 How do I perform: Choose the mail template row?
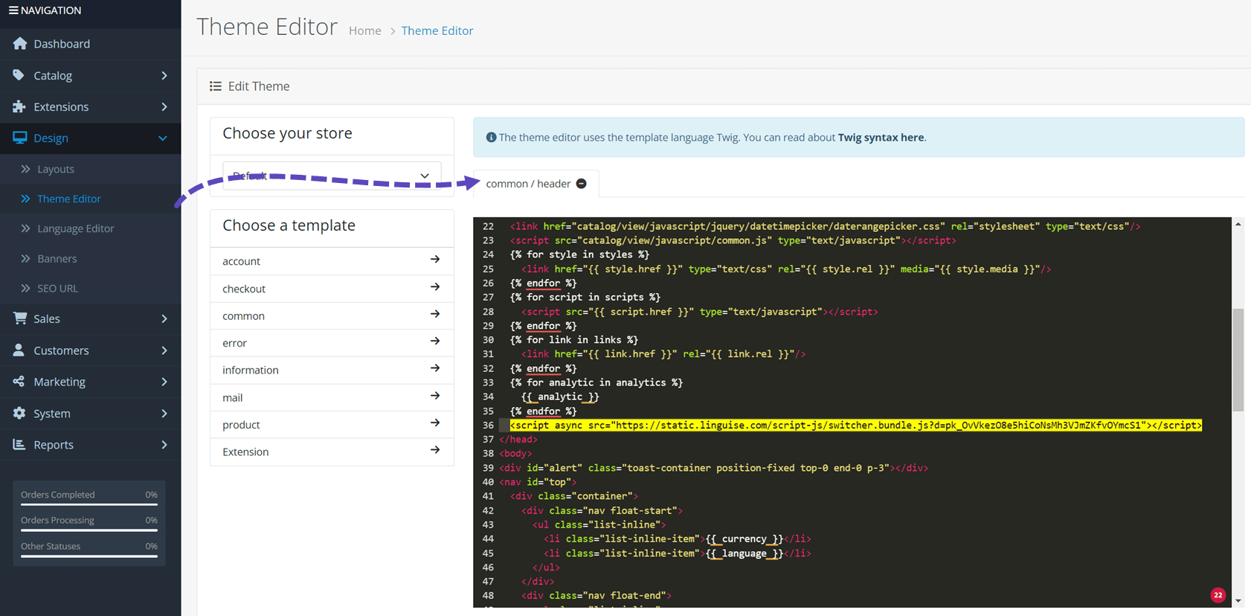332,397
